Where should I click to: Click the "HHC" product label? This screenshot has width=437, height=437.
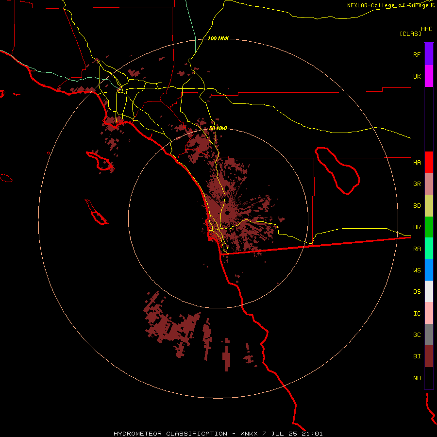pyautogui.click(x=426, y=29)
